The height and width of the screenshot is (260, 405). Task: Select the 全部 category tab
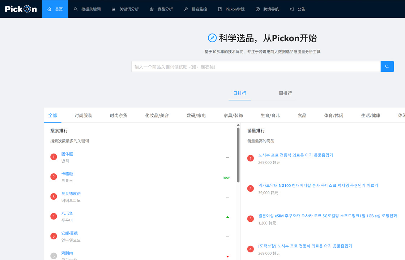(x=52, y=116)
